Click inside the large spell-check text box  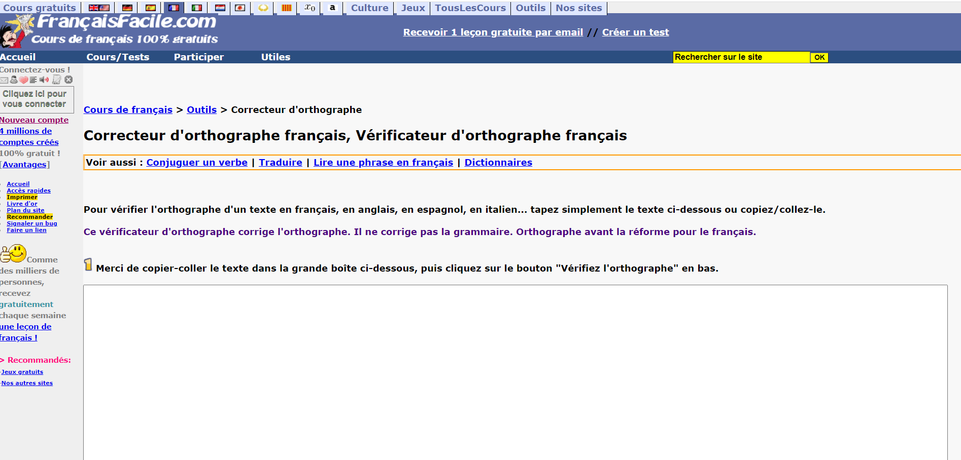coord(516,372)
